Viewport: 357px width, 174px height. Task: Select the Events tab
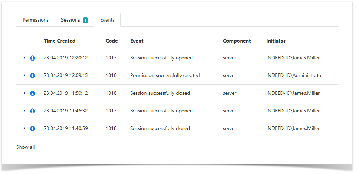coord(107,20)
